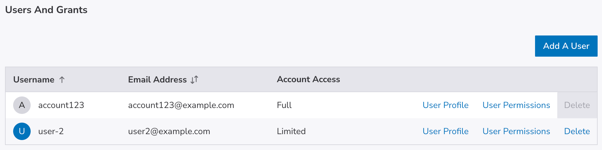Click the Full access value for account123
This screenshot has width=602, height=150.
[x=284, y=105]
